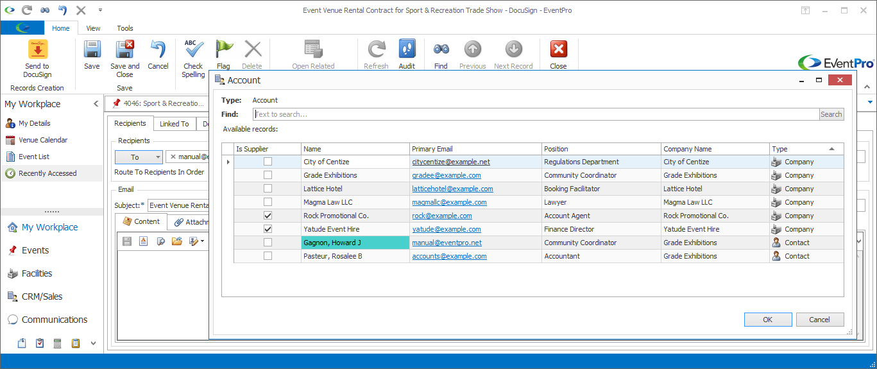Switch to the Tools ribbon tab
Image resolution: width=877 pixels, height=369 pixels.
(x=125, y=28)
